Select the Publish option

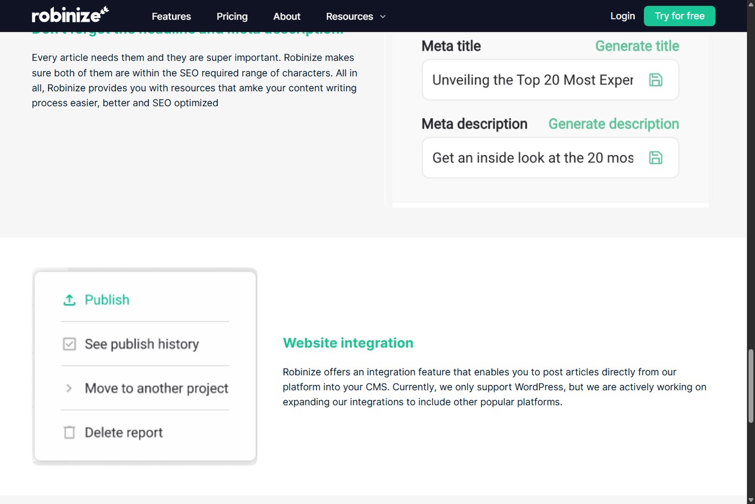(x=107, y=300)
